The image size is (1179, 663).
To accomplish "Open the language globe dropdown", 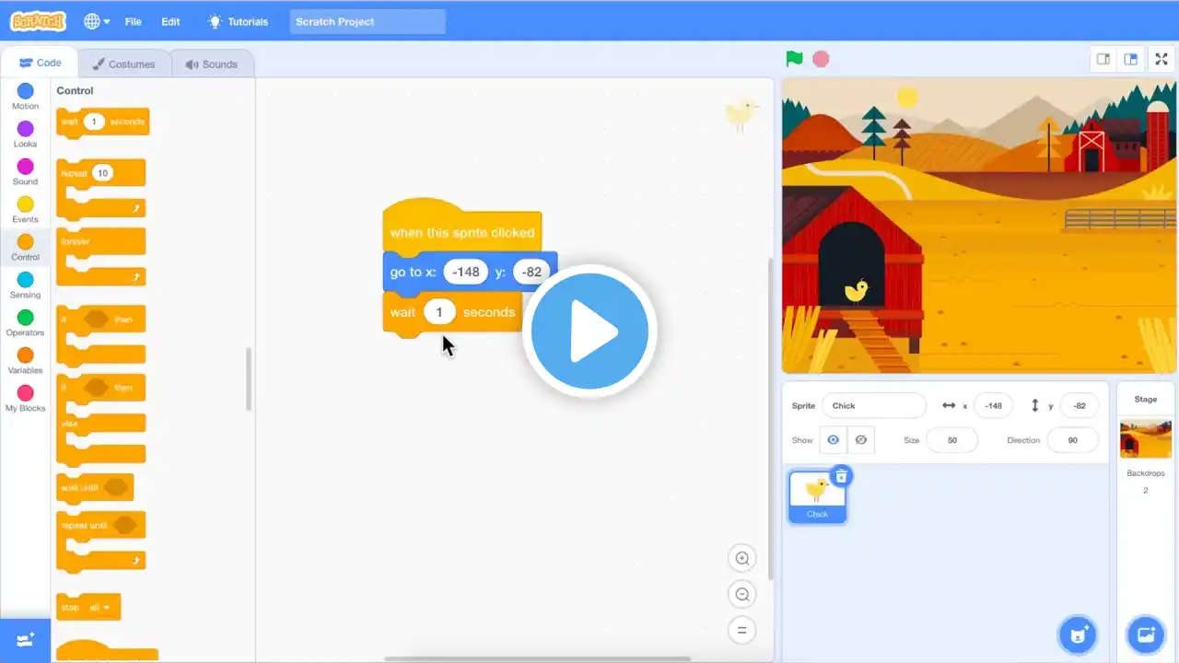I will (x=96, y=21).
